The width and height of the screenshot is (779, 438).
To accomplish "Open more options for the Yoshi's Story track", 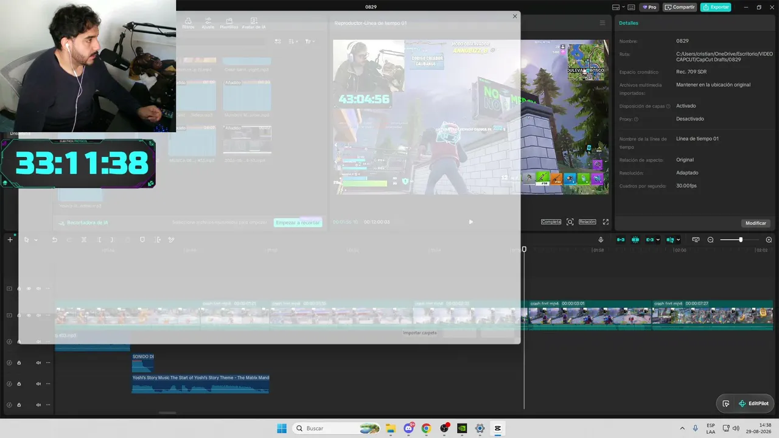I will pyautogui.click(x=48, y=384).
